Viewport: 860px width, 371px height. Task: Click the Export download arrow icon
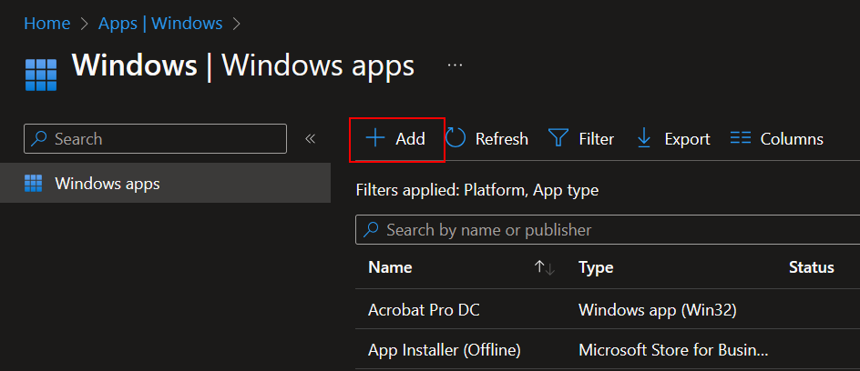(x=645, y=138)
